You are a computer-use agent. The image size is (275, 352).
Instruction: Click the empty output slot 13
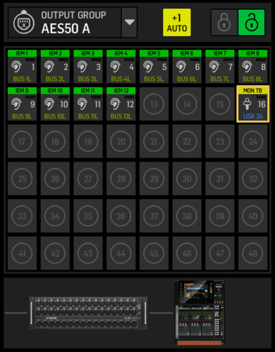tap(154, 104)
